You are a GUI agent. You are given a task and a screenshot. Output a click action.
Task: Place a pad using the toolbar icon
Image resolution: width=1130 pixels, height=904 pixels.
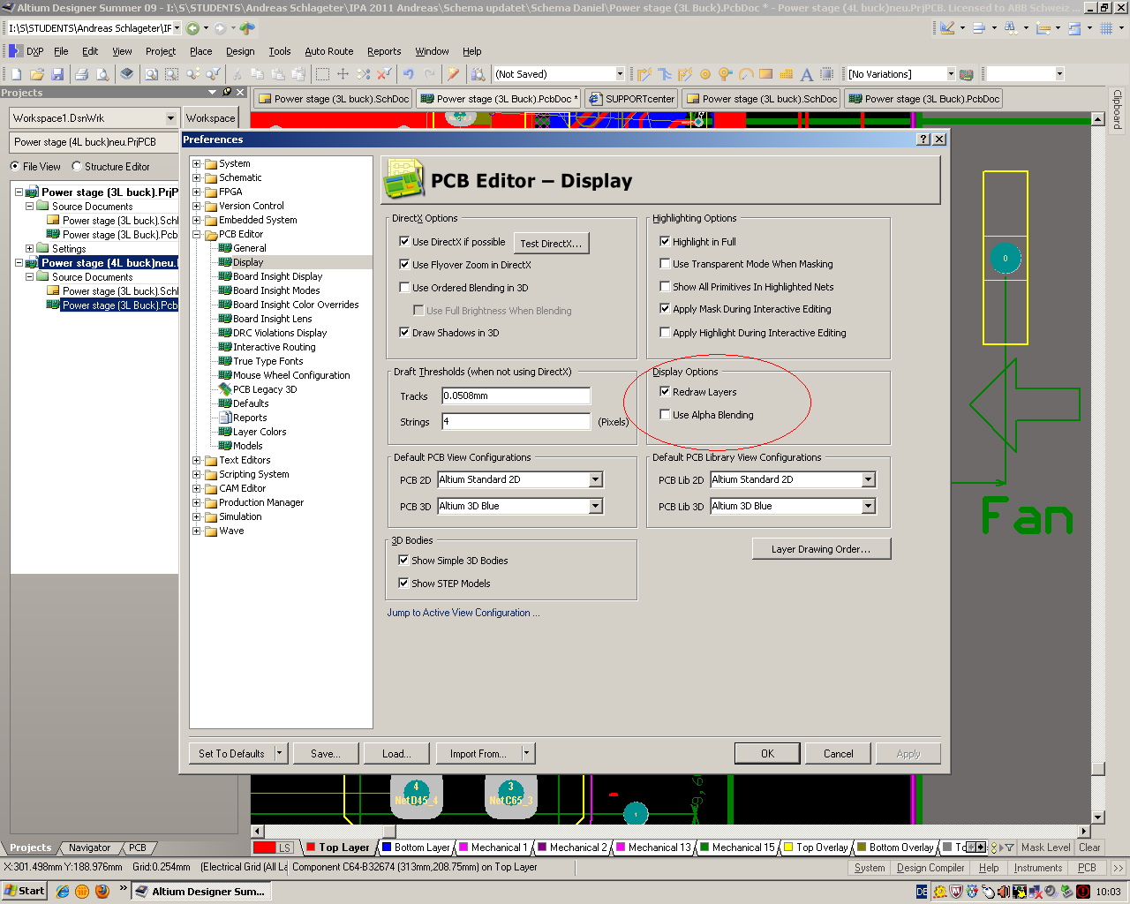(x=705, y=74)
